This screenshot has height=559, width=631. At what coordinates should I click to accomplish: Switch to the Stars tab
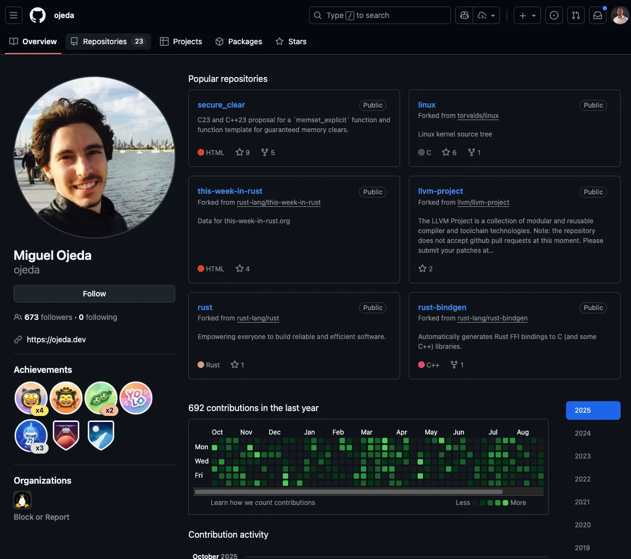291,41
